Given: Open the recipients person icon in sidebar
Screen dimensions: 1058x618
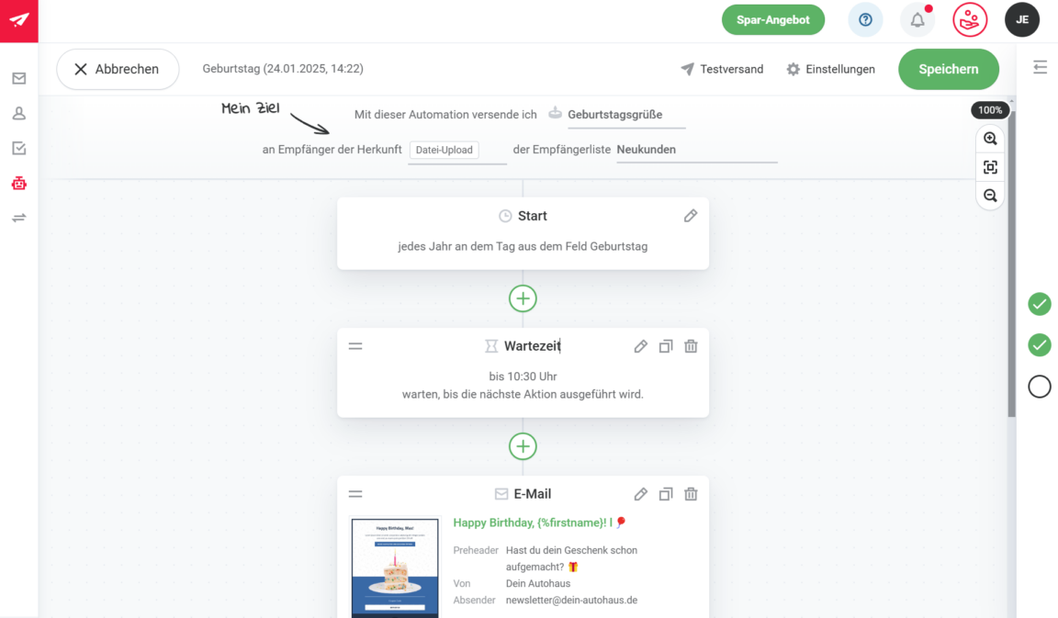Looking at the screenshot, I should (18, 114).
